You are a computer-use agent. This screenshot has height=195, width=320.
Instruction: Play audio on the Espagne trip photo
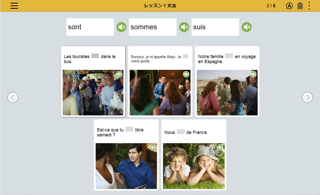point(253,74)
